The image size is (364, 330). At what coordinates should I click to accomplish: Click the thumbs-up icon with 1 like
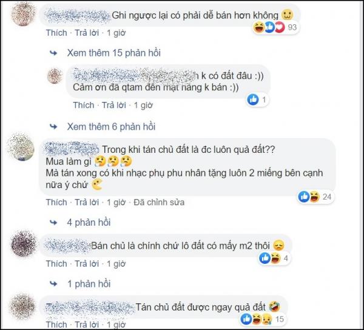[x=253, y=100]
